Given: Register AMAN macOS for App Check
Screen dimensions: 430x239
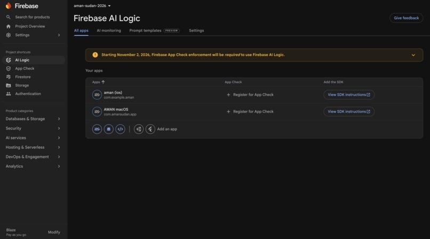Looking at the screenshot, I should click(x=250, y=111).
